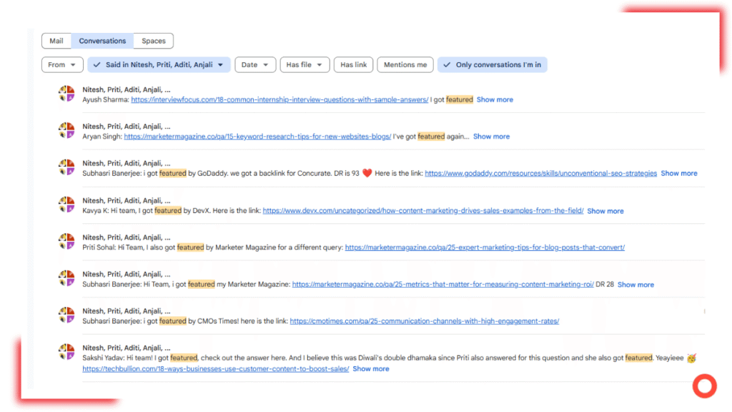Viewport: 732px width, 412px height.
Task: Open the godaddy.com unconventional SEO strategies link
Action: 540,173
